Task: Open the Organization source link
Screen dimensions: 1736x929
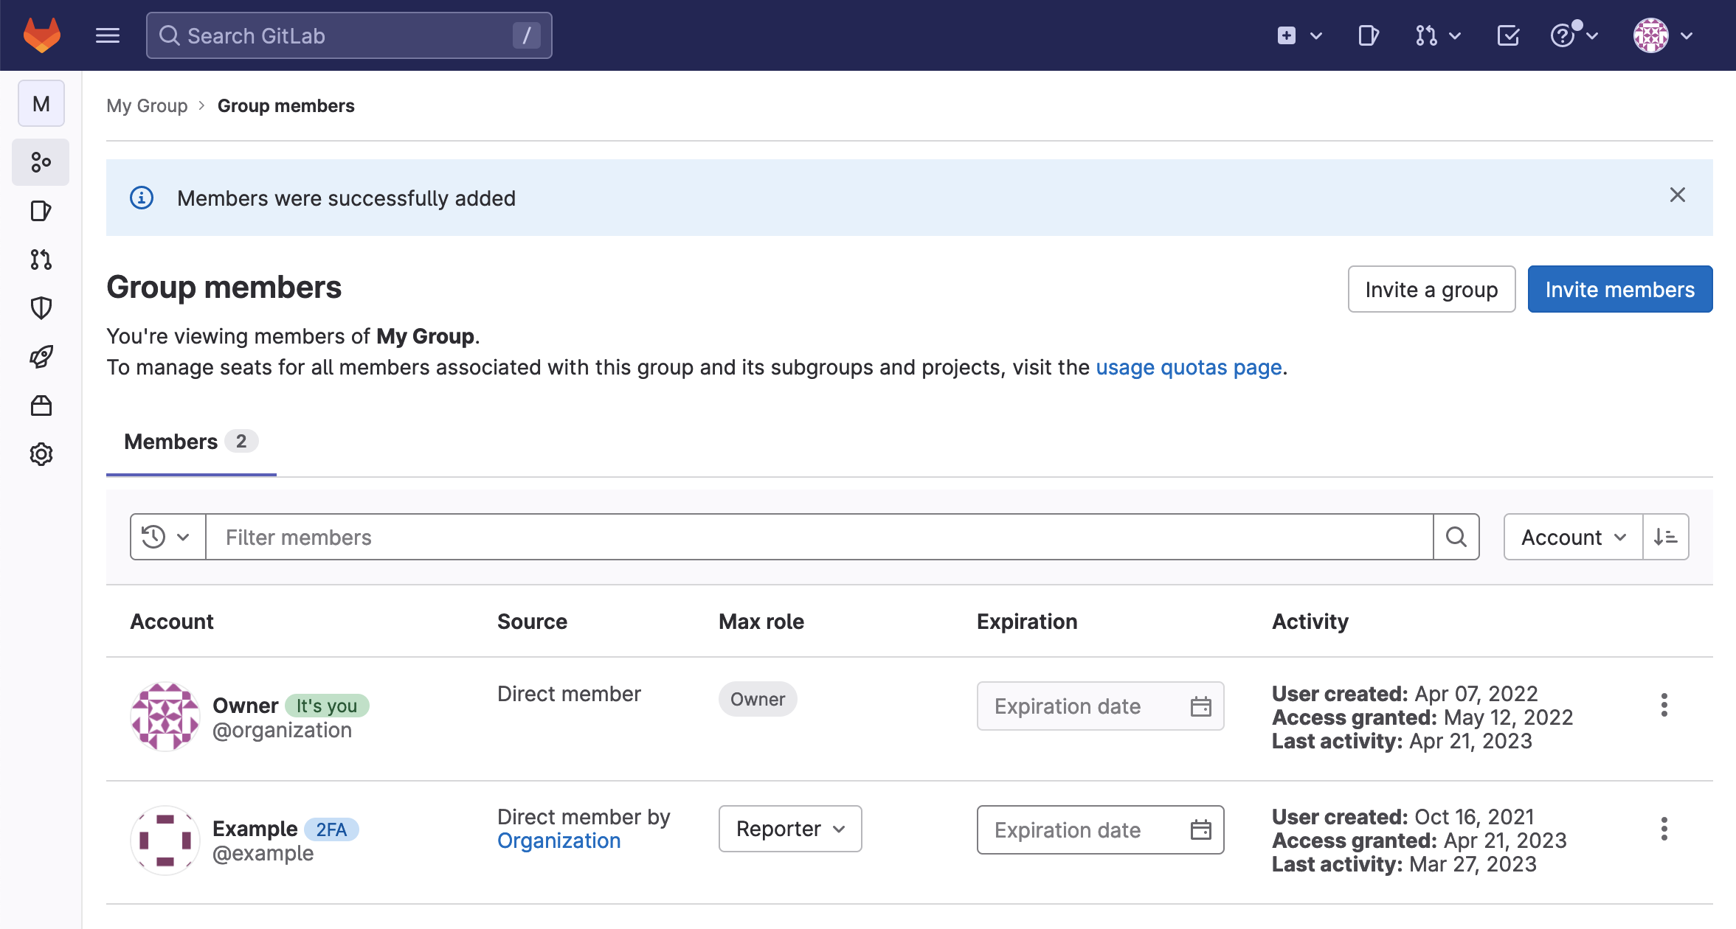Action: pyautogui.click(x=559, y=841)
